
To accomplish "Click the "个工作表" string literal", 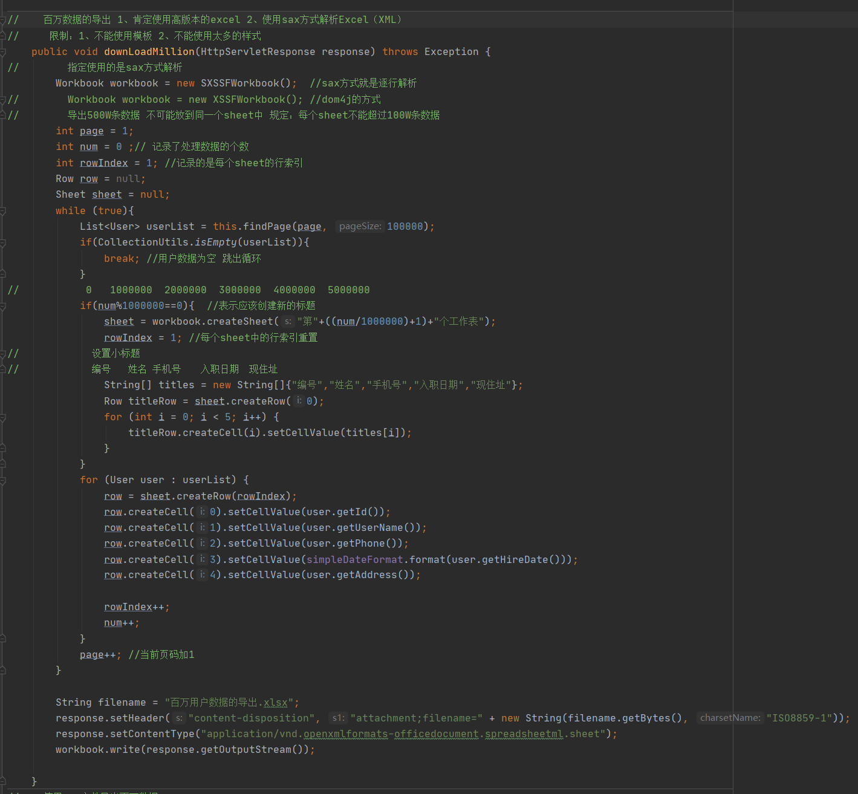I will (x=459, y=322).
